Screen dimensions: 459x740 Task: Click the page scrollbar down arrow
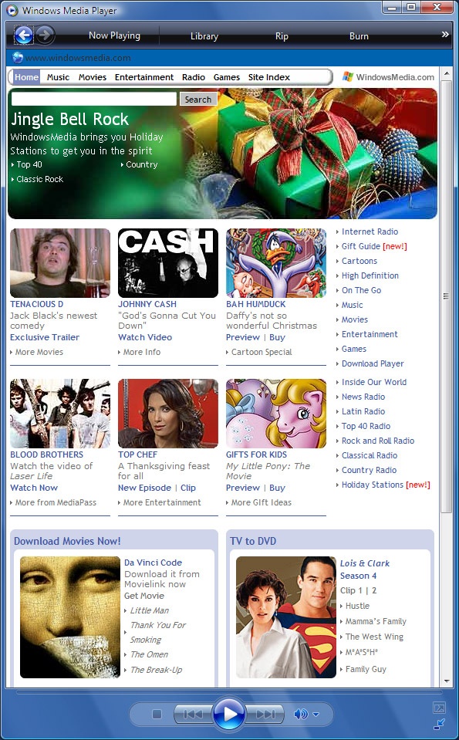pyautogui.click(x=446, y=681)
